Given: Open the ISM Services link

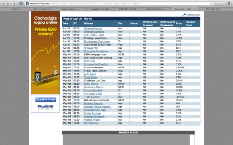Looking at the screenshot, I should pos(91,123).
